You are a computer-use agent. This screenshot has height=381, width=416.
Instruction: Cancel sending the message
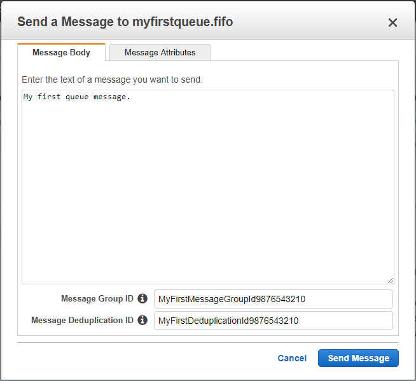click(292, 358)
